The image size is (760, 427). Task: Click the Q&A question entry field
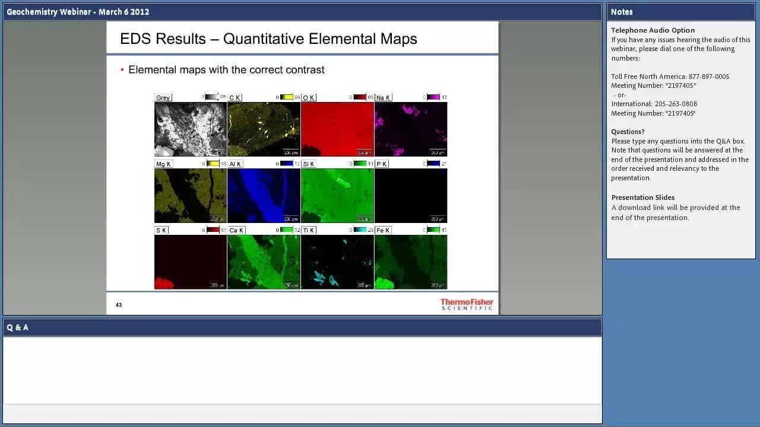(302, 414)
